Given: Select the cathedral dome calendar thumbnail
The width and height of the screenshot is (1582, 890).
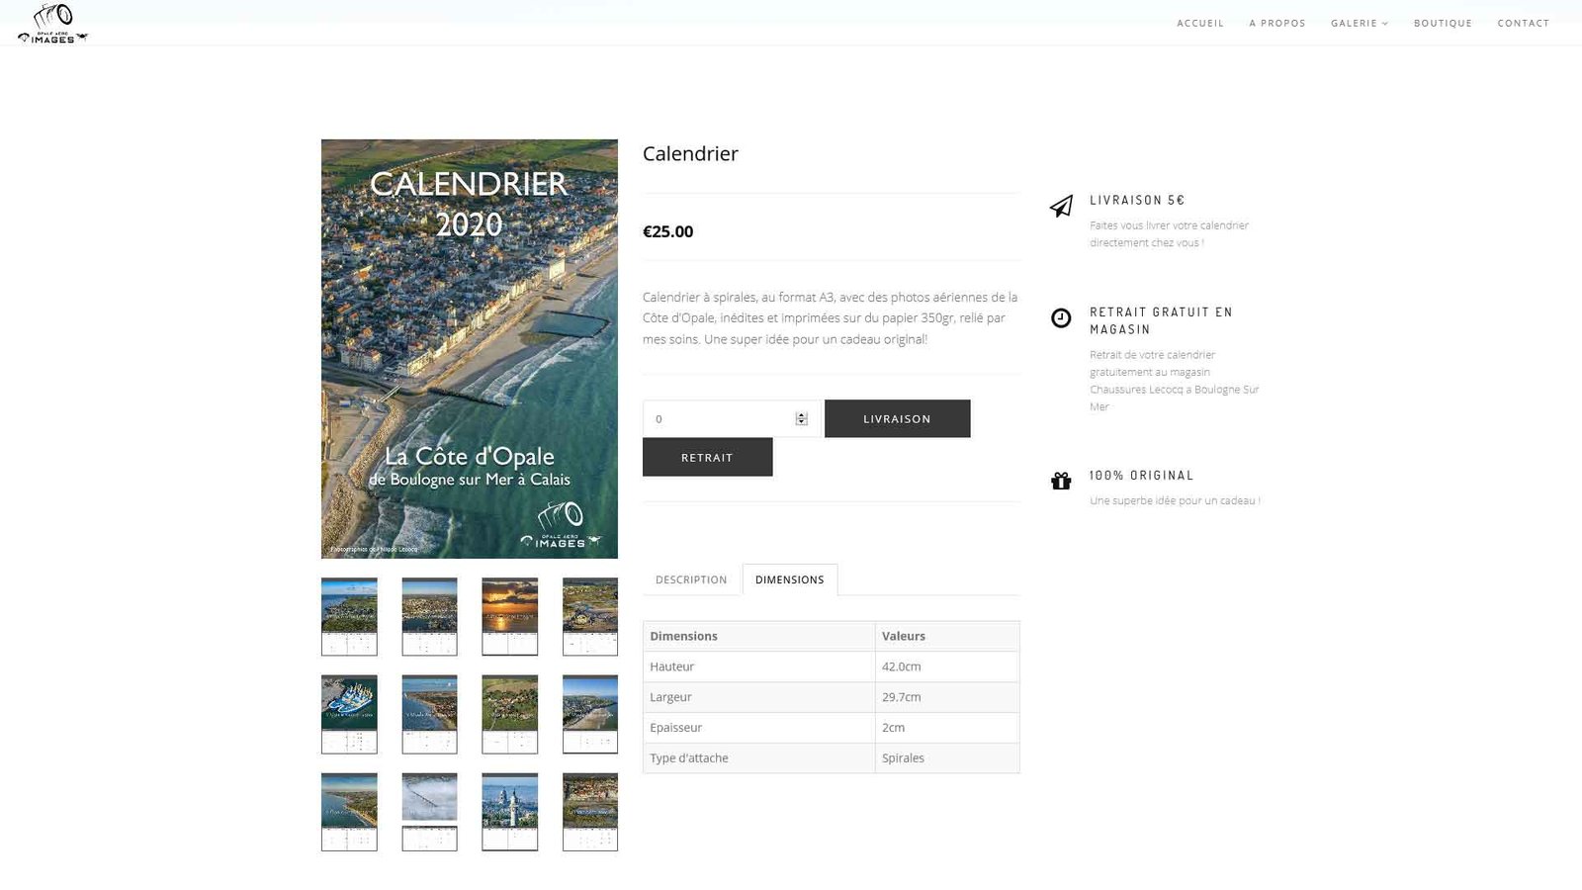Looking at the screenshot, I should (510, 812).
